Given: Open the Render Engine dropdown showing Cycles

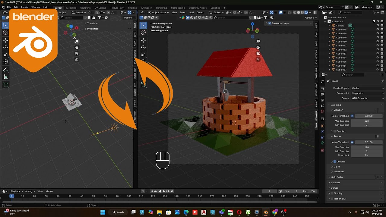Looking at the screenshot, I should point(368,88).
